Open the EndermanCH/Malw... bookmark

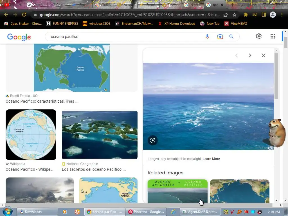134,24
